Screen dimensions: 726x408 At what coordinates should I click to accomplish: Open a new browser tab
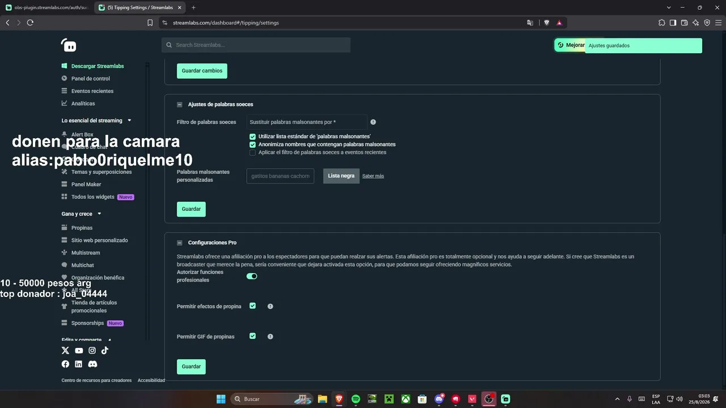[193, 7]
